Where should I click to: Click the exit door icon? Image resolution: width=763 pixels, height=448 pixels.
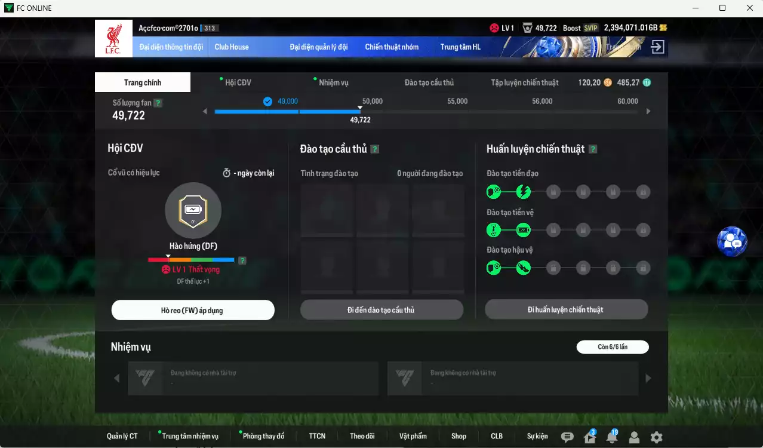[657, 47]
